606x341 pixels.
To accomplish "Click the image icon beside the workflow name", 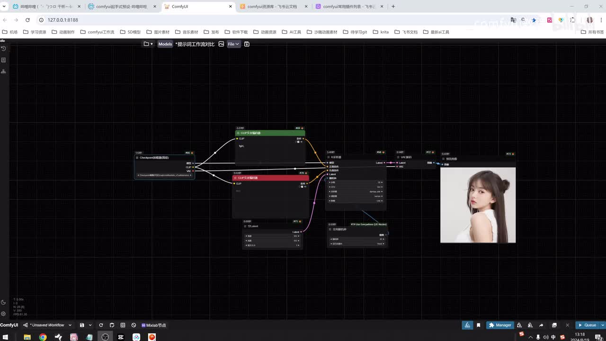I will 221,44.
